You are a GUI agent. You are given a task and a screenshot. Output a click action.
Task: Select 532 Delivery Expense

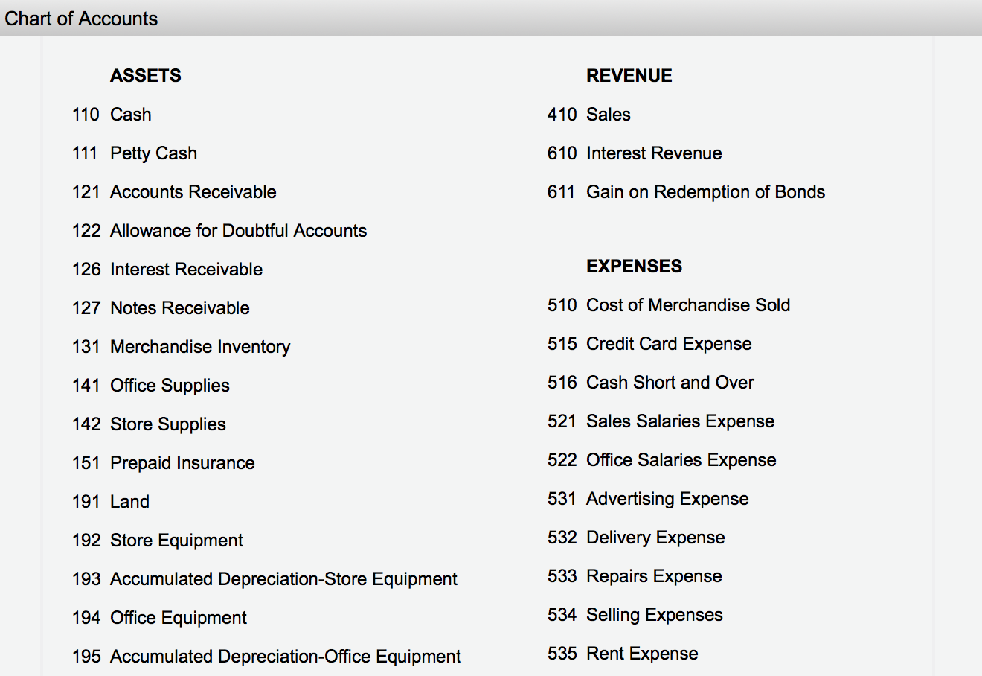click(x=636, y=538)
